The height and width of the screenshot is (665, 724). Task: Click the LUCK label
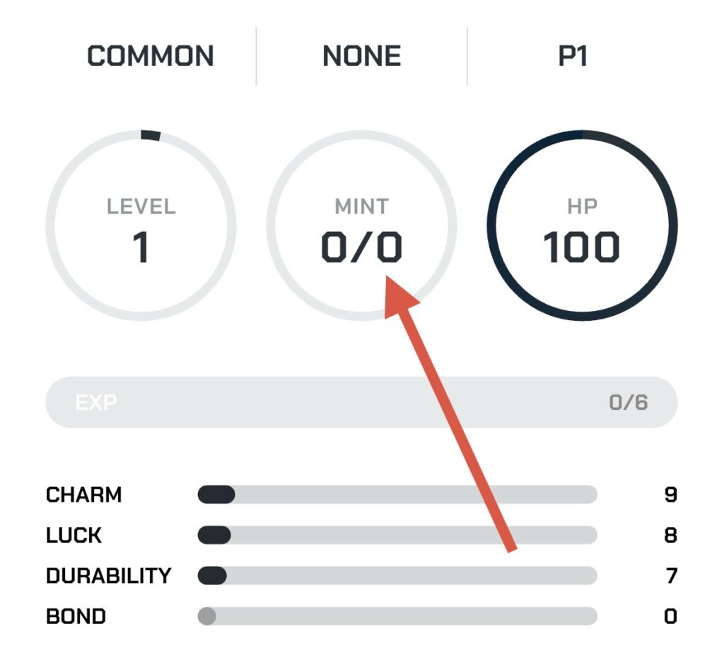pos(74,536)
